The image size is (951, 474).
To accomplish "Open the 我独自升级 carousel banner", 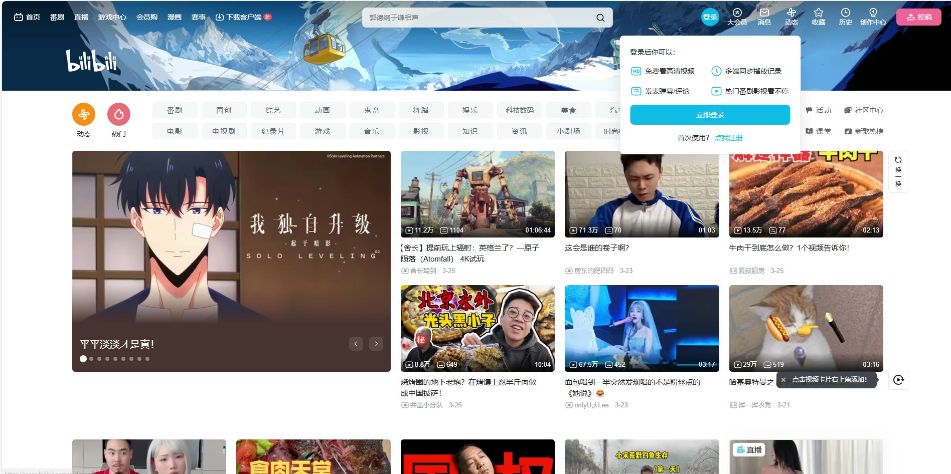I will coord(231,261).
